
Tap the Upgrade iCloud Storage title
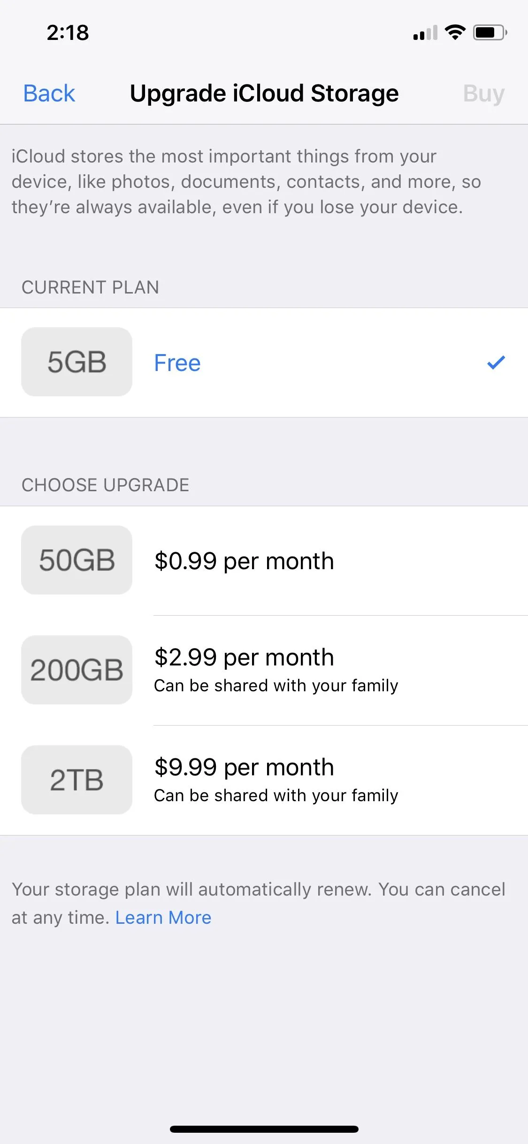(x=264, y=93)
